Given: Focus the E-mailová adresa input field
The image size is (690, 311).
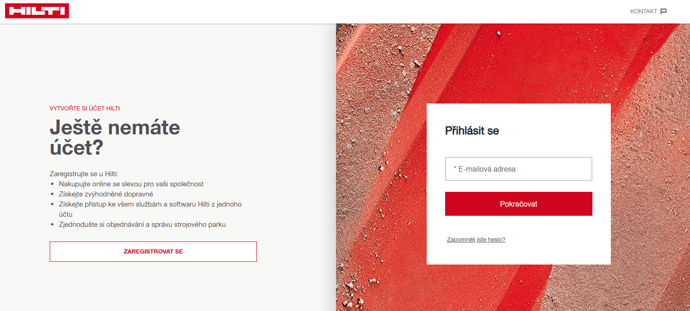Looking at the screenshot, I should pyautogui.click(x=518, y=169).
